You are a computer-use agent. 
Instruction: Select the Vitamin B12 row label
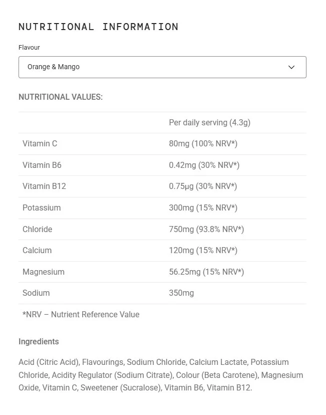coord(44,186)
